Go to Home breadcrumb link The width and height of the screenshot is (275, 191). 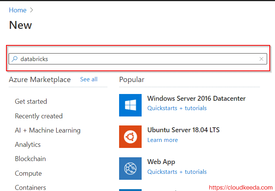click(x=18, y=10)
